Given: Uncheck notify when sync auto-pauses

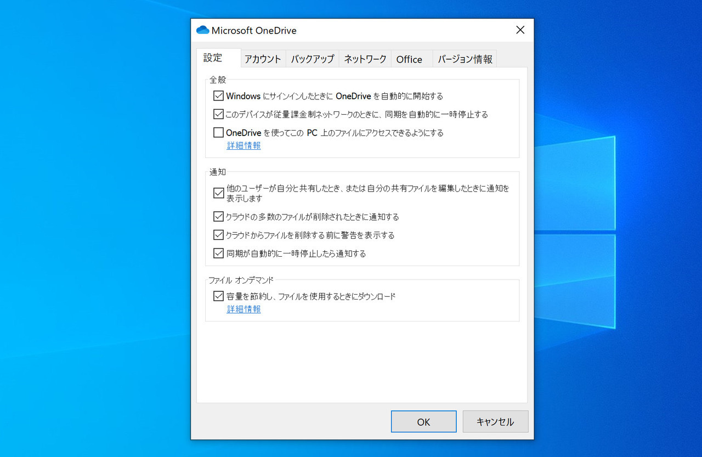Looking at the screenshot, I should (219, 253).
